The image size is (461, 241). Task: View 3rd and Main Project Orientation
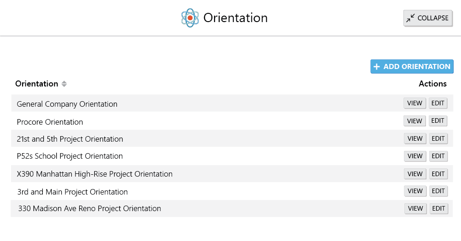click(415, 191)
